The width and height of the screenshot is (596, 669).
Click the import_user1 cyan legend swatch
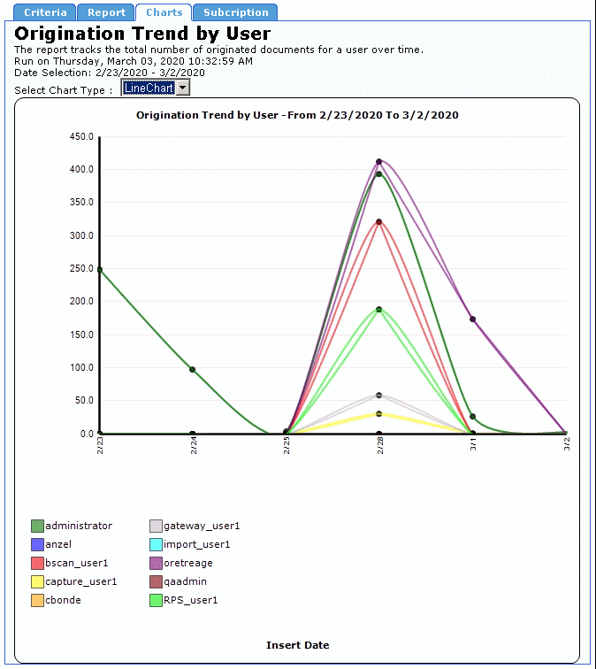coord(156,545)
